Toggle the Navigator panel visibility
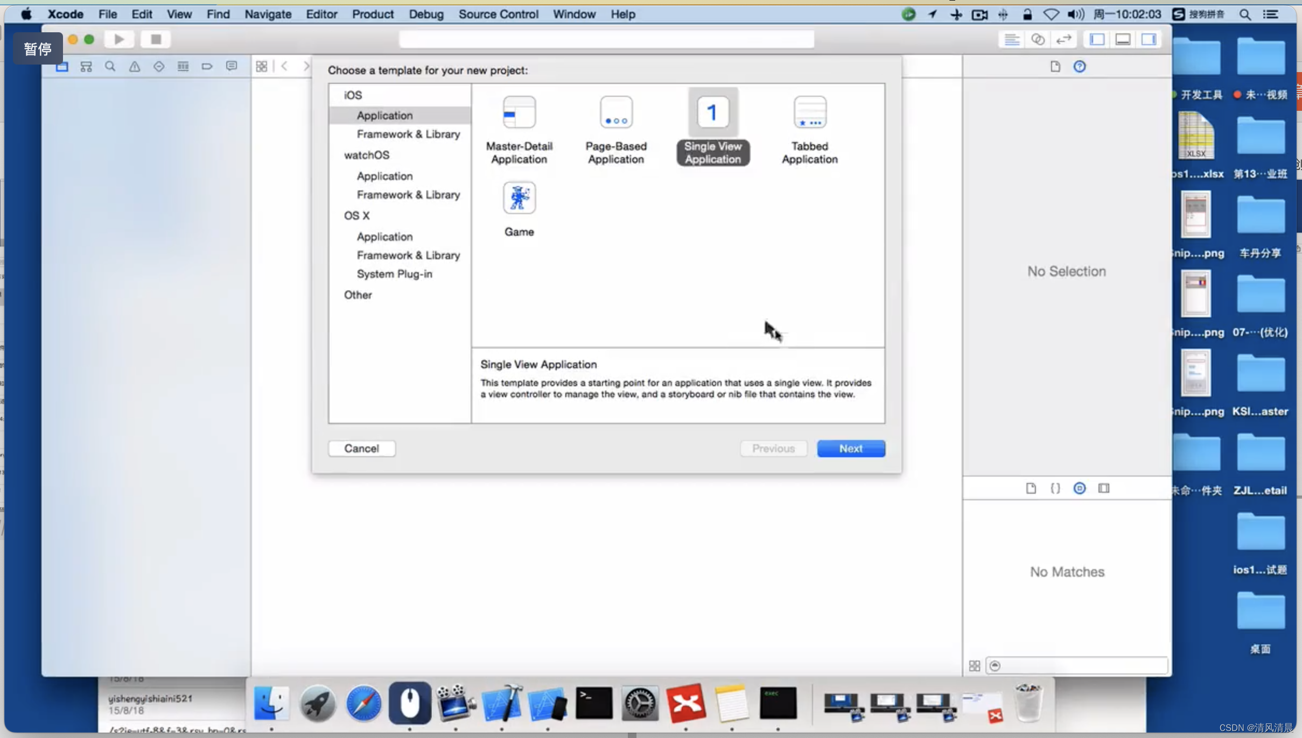This screenshot has width=1302, height=738. (x=1097, y=39)
